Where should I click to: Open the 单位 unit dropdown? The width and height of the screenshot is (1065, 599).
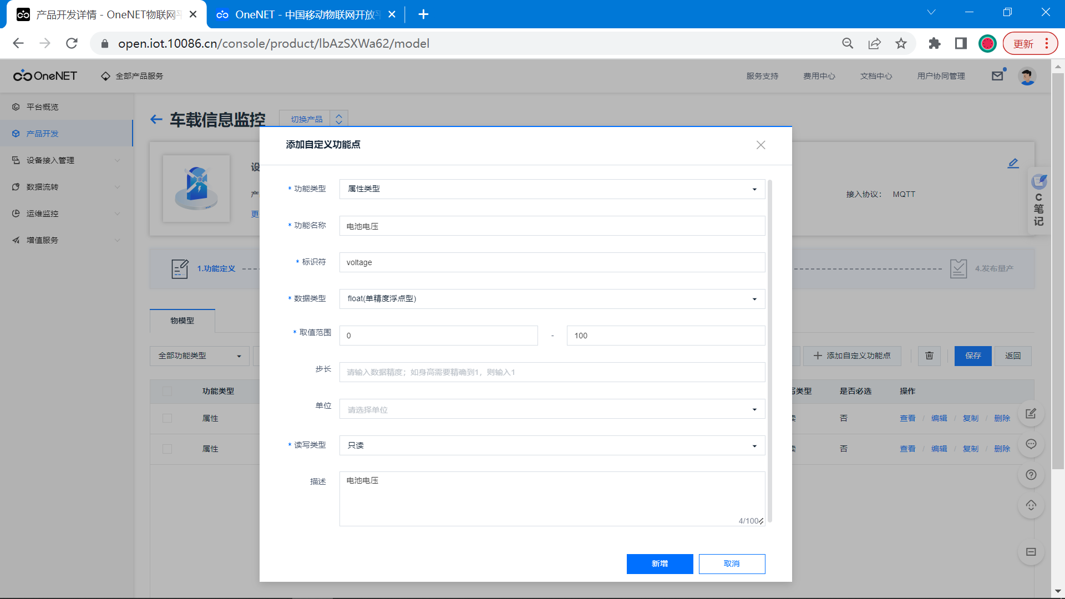551,409
